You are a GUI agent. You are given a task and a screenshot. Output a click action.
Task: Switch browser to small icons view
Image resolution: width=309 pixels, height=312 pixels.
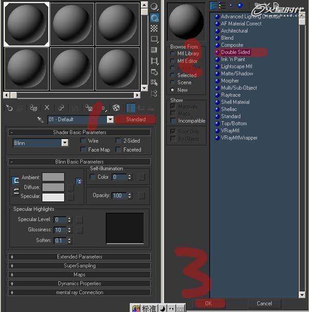coord(231,6)
